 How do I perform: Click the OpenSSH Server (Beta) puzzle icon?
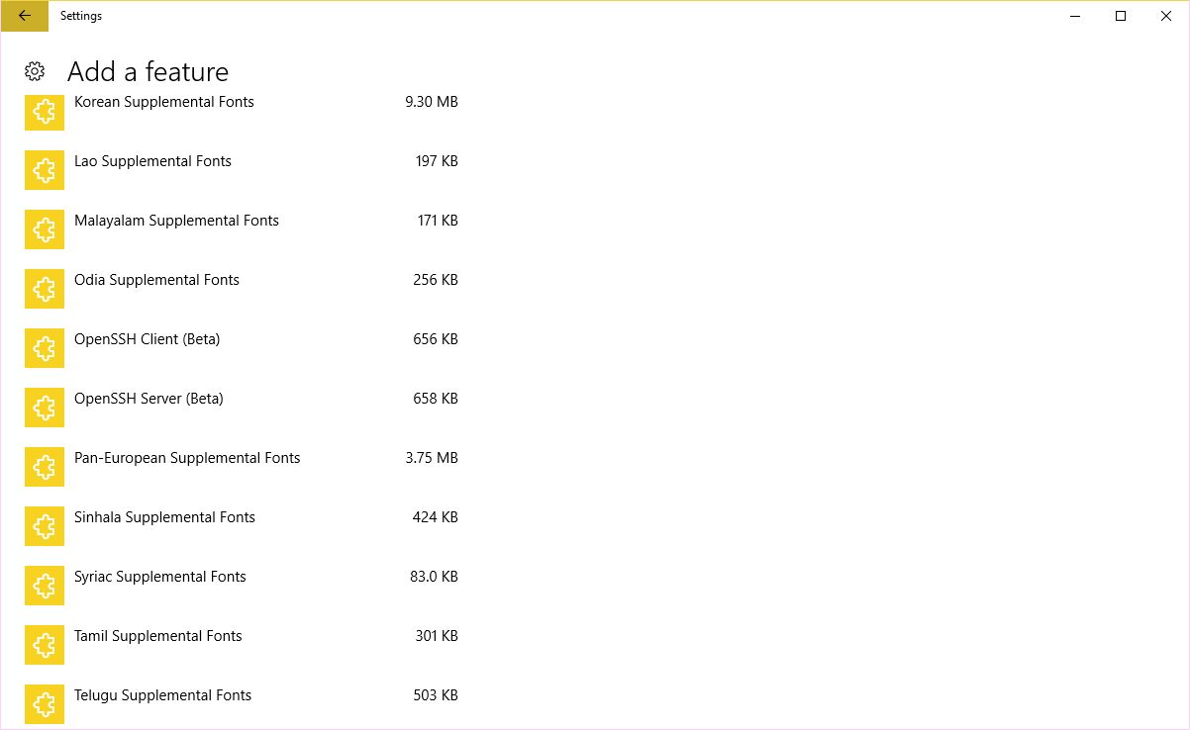click(45, 408)
